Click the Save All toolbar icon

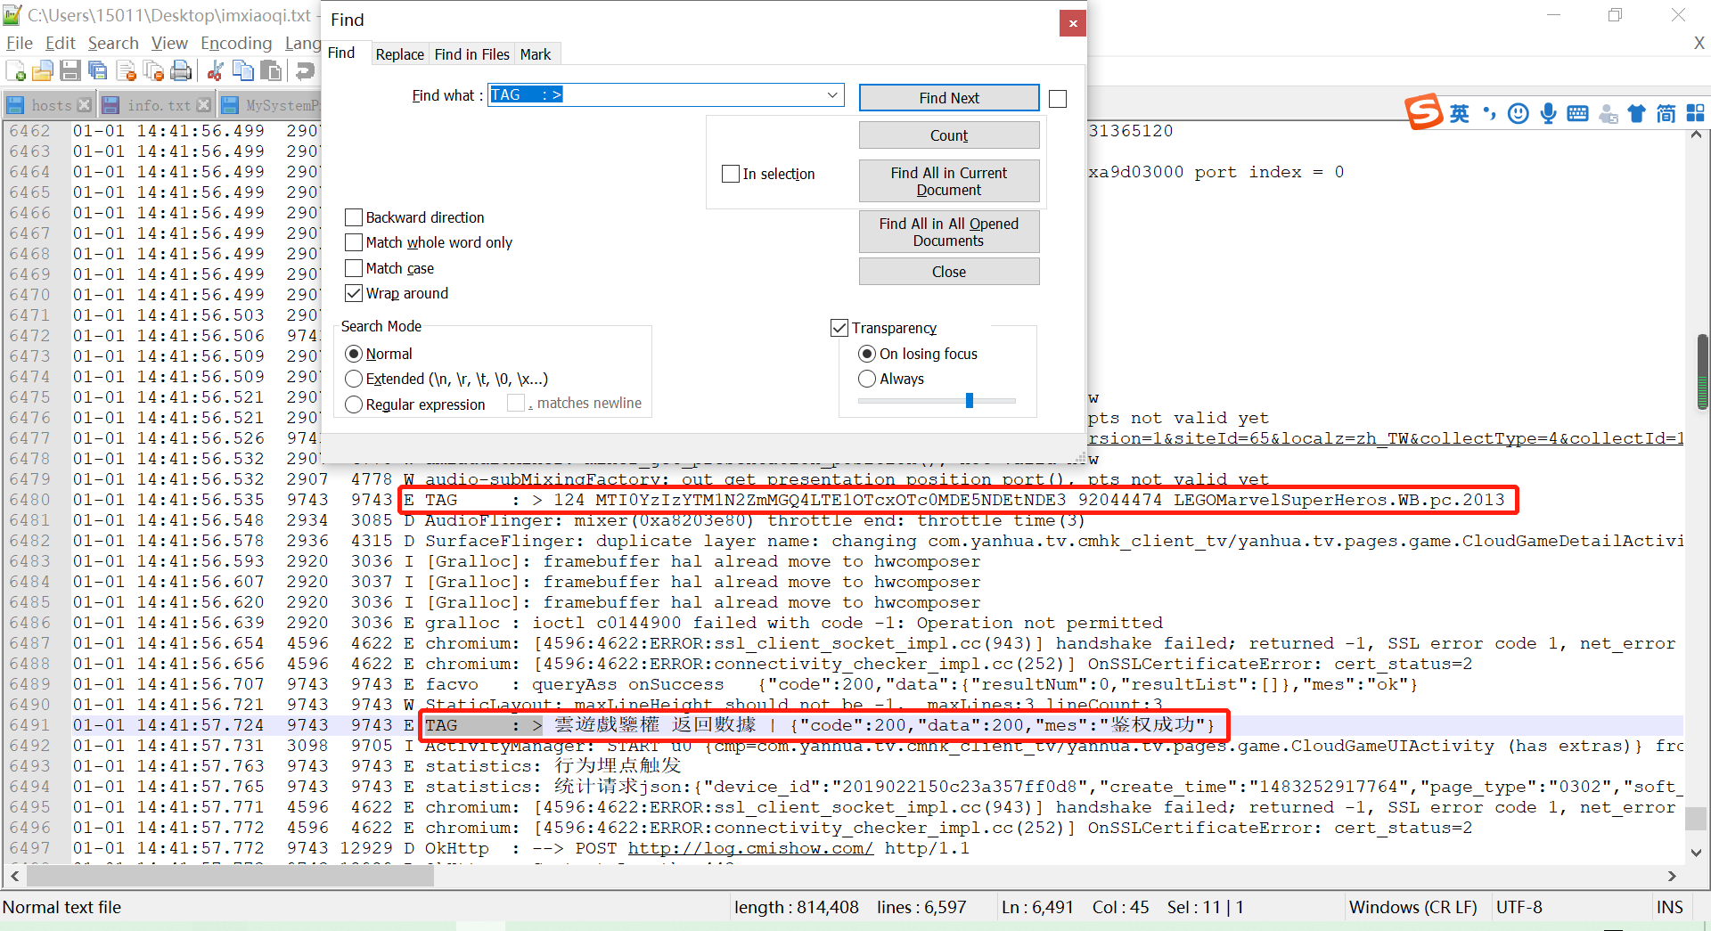98,71
